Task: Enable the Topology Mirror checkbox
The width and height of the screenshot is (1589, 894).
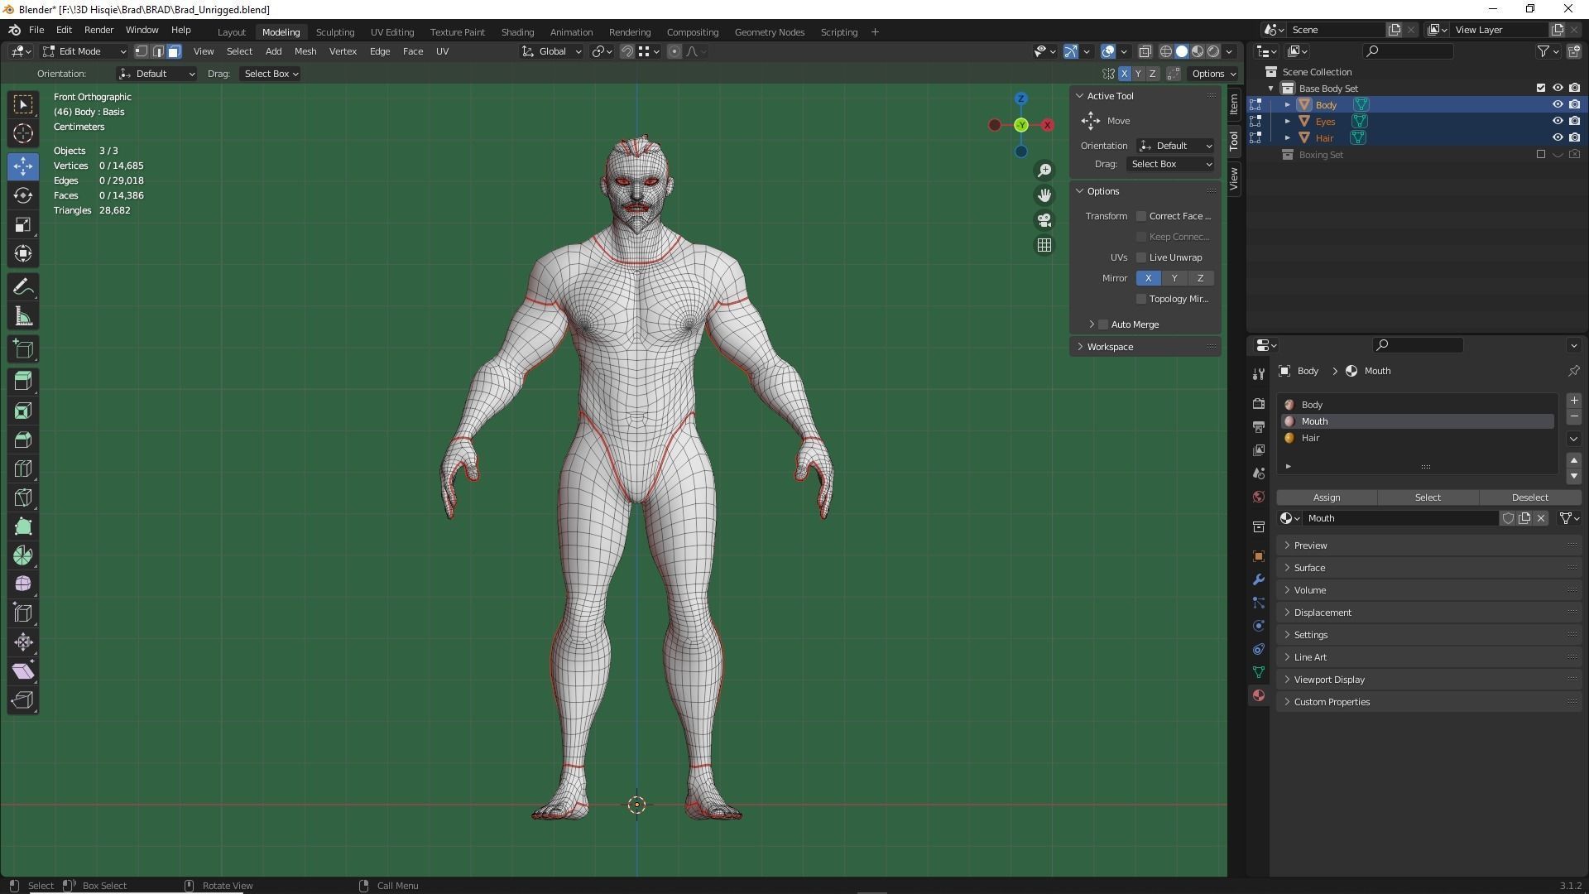Action: [x=1141, y=299]
